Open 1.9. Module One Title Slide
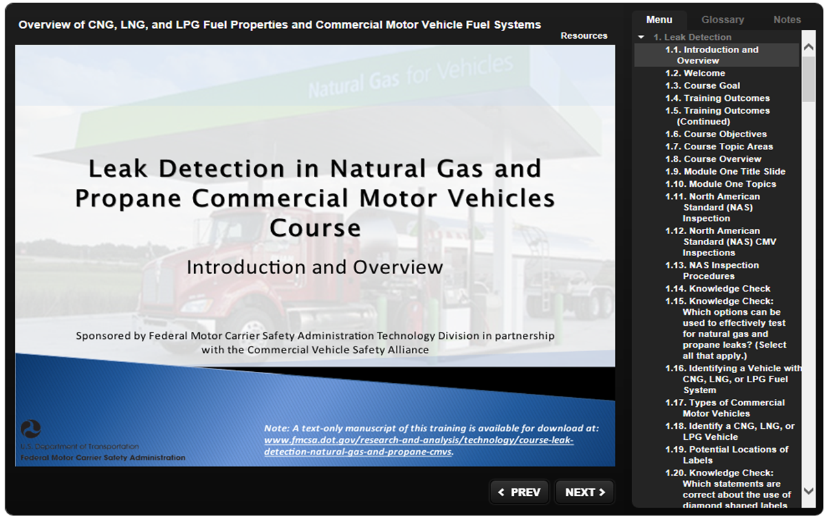Image resolution: width=825 pixels, height=518 pixels. point(725,171)
